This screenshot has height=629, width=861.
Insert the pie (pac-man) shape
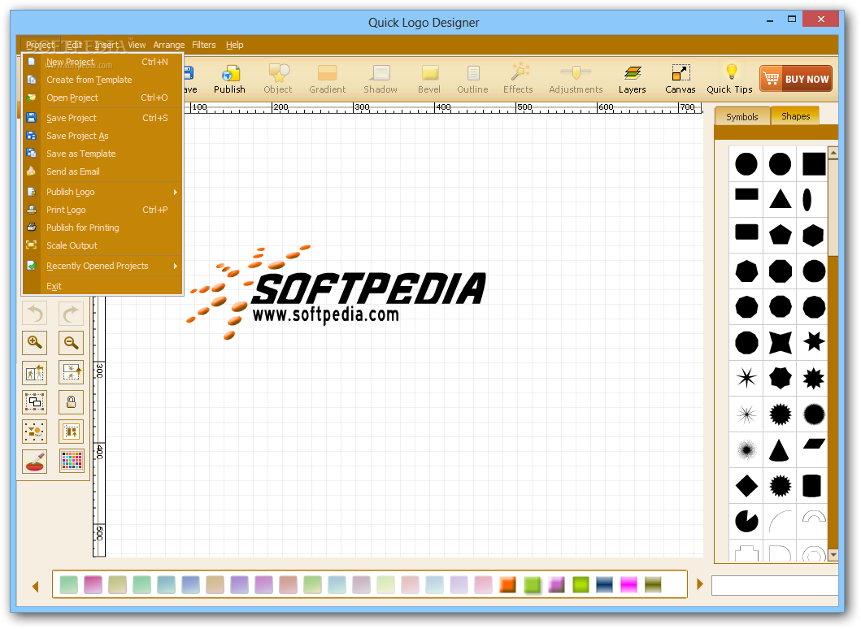coord(746,521)
